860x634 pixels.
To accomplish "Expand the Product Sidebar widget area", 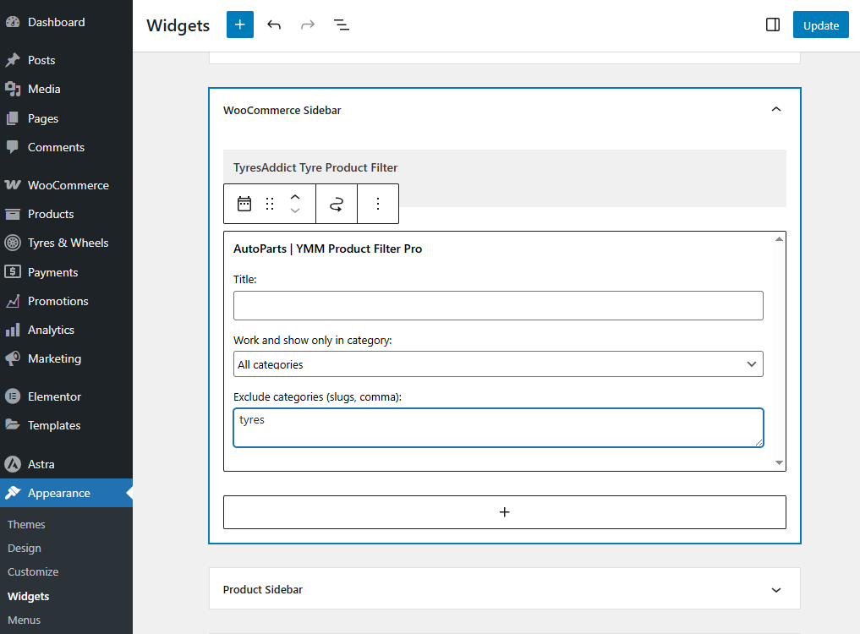I will click(775, 589).
